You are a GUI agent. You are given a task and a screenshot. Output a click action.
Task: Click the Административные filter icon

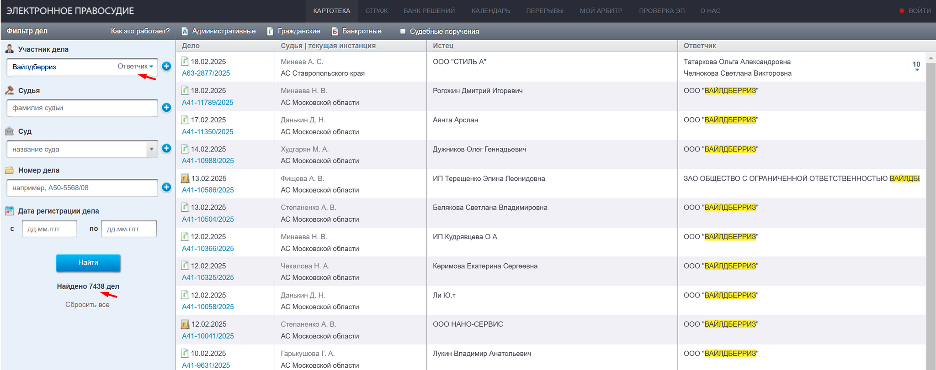pos(185,31)
